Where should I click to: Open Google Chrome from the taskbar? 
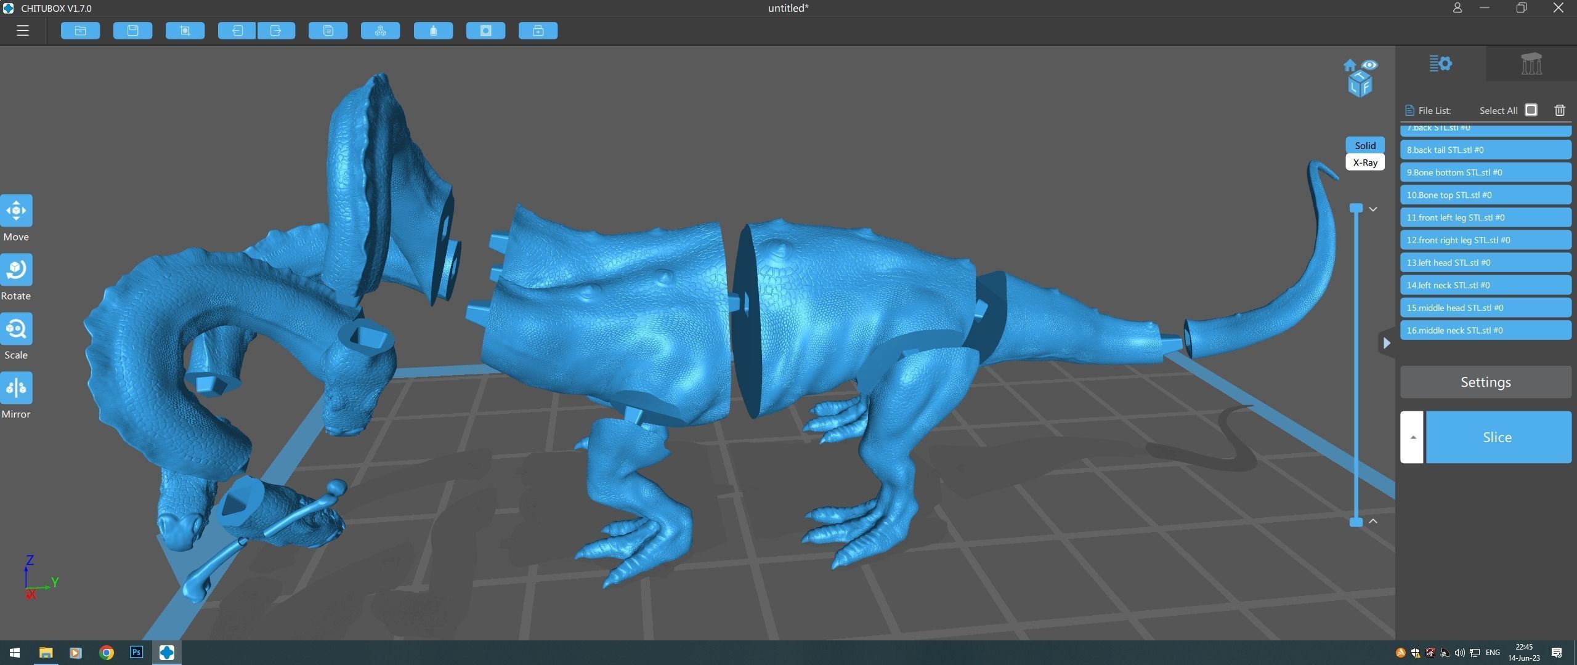[107, 653]
